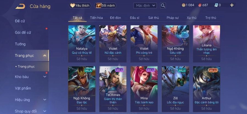Tap the back arrow icon beside Cửa hàng
Screen dimensions: 247x114
[x=20, y=6]
